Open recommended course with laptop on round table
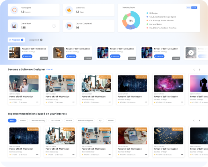The width and height of the screenshot is (208, 167). (132, 136)
